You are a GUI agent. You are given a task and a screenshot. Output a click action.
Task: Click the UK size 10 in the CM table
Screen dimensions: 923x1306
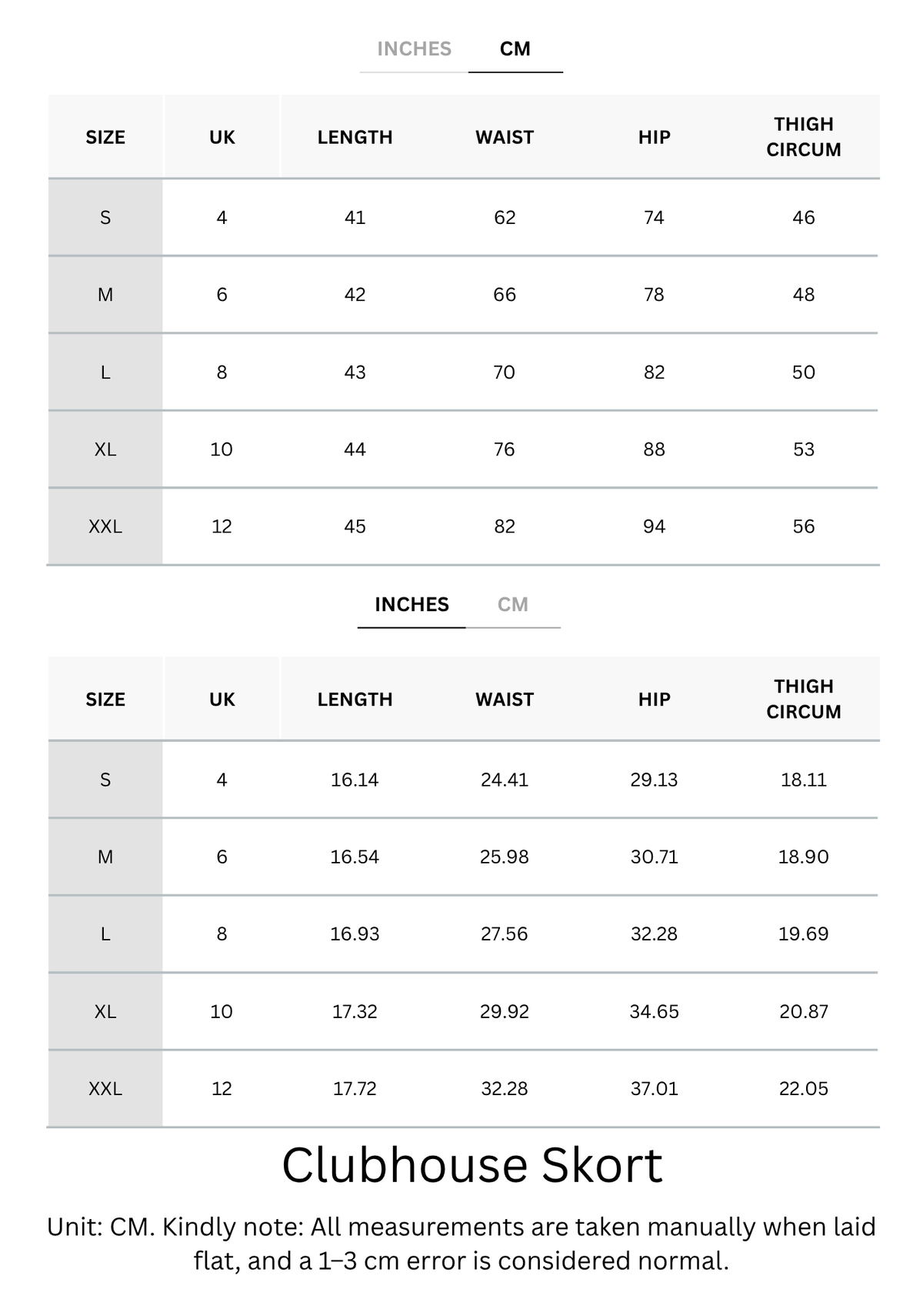222,449
